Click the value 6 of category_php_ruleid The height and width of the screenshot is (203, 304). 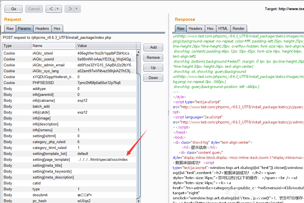pos(79,142)
